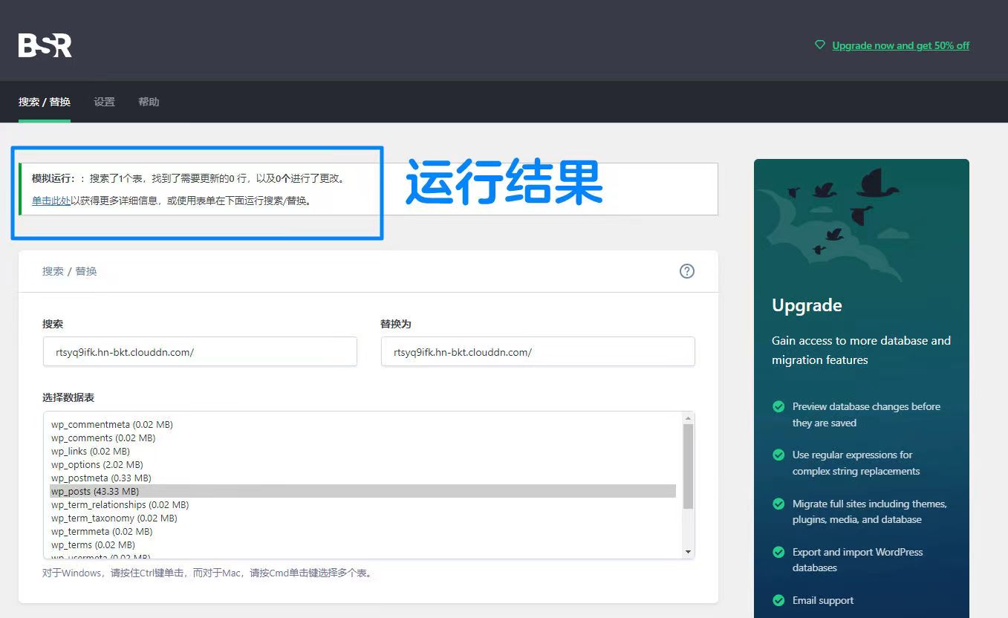The height and width of the screenshot is (618, 1008).
Task: Click the Upgrade now and get 50% off link
Action: pyautogui.click(x=900, y=45)
